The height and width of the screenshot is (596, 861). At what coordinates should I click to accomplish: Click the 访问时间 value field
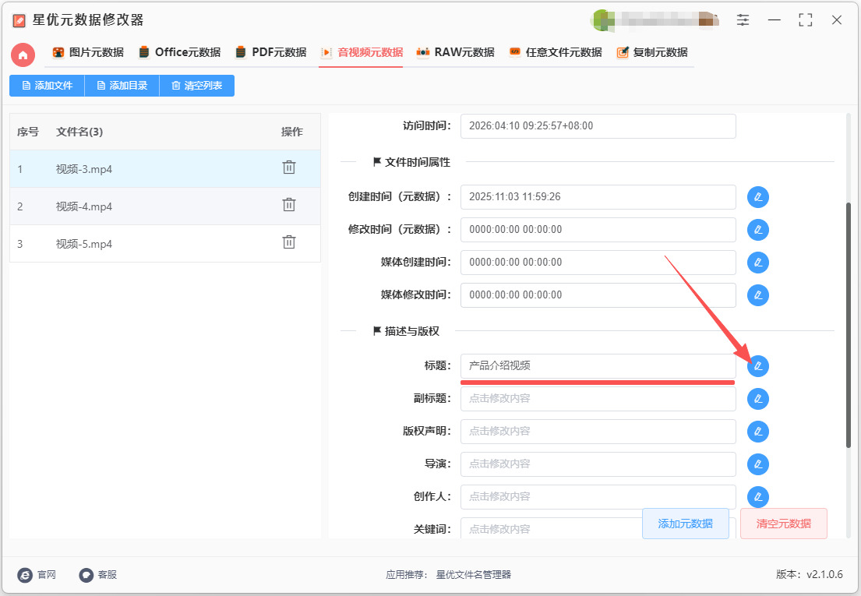point(598,125)
